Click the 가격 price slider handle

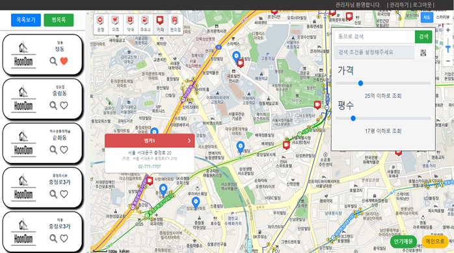click(360, 83)
